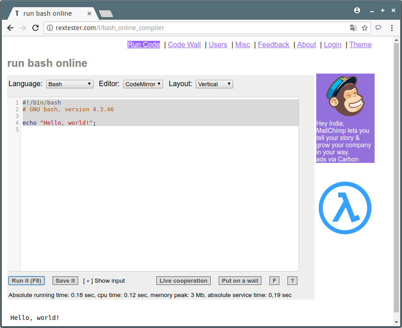Viewport: 402px width, 328px height.
Task: Open the Layout dropdown set to Vertical
Action: [214, 84]
